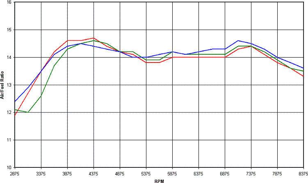
Task: Click the 7375 tick label
Action: coord(251,173)
